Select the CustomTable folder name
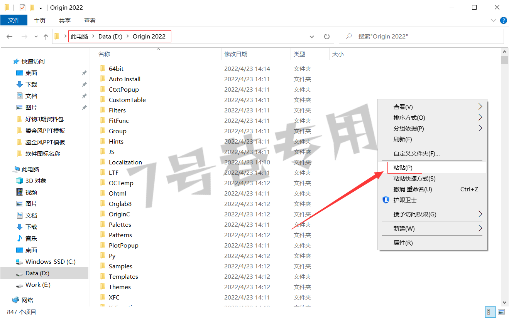Viewport: 509px width, 318px height. (127, 100)
